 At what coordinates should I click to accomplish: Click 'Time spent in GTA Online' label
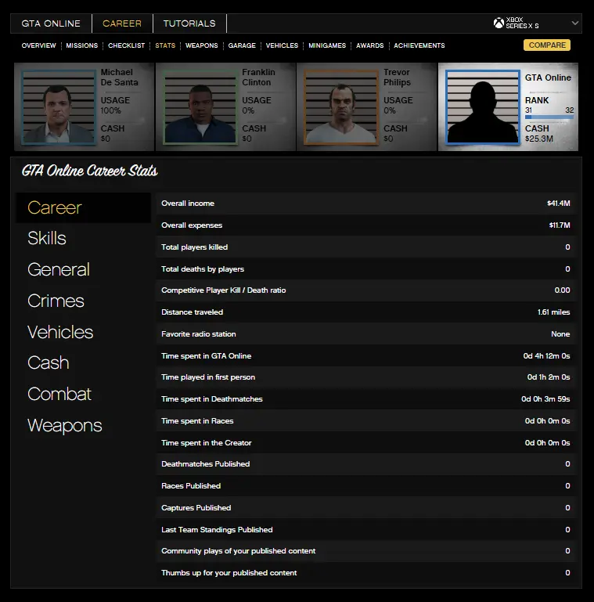point(207,356)
